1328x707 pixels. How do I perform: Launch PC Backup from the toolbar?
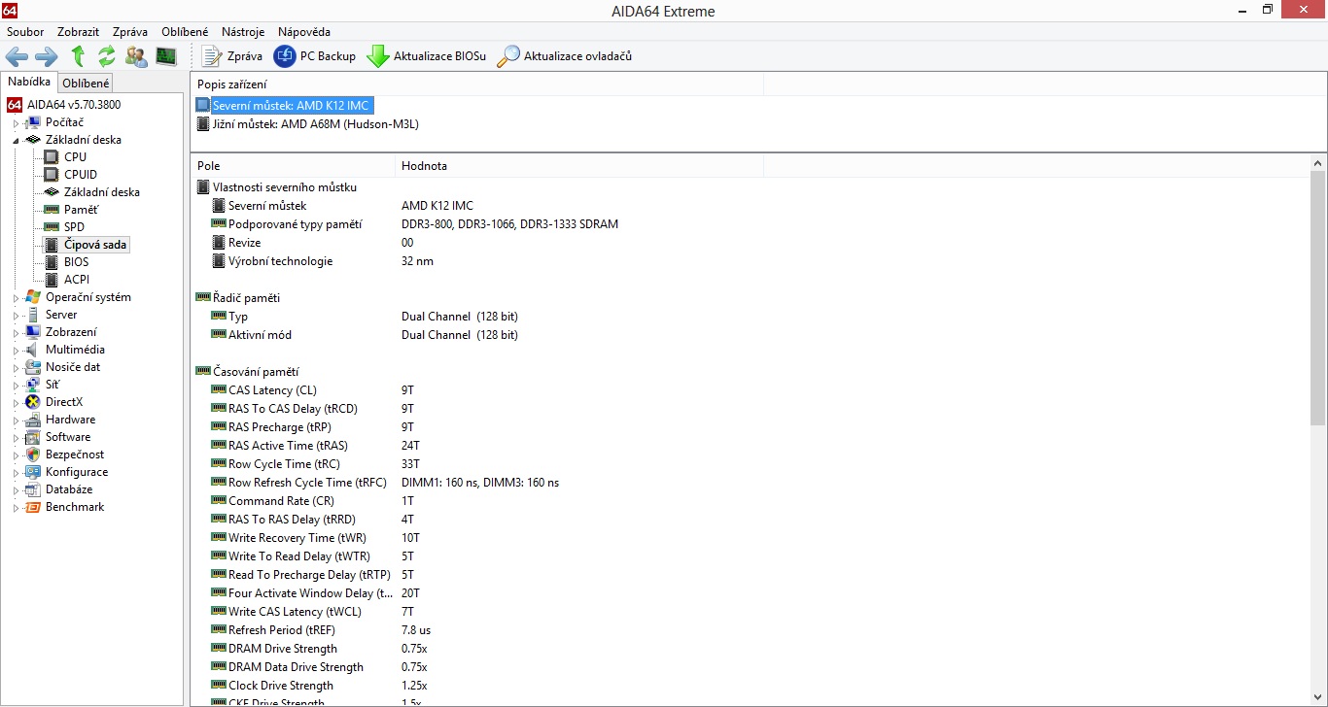315,56
